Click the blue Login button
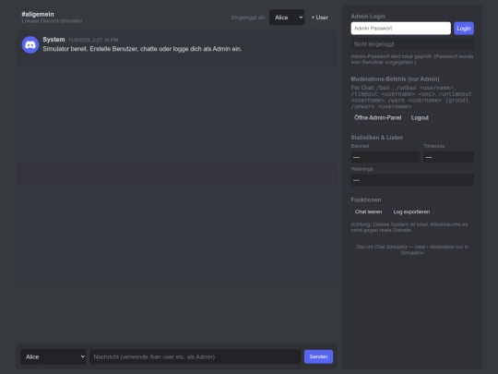The height and width of the screenshot is (374, 498). pyautogui.click(x=464, y=29)
